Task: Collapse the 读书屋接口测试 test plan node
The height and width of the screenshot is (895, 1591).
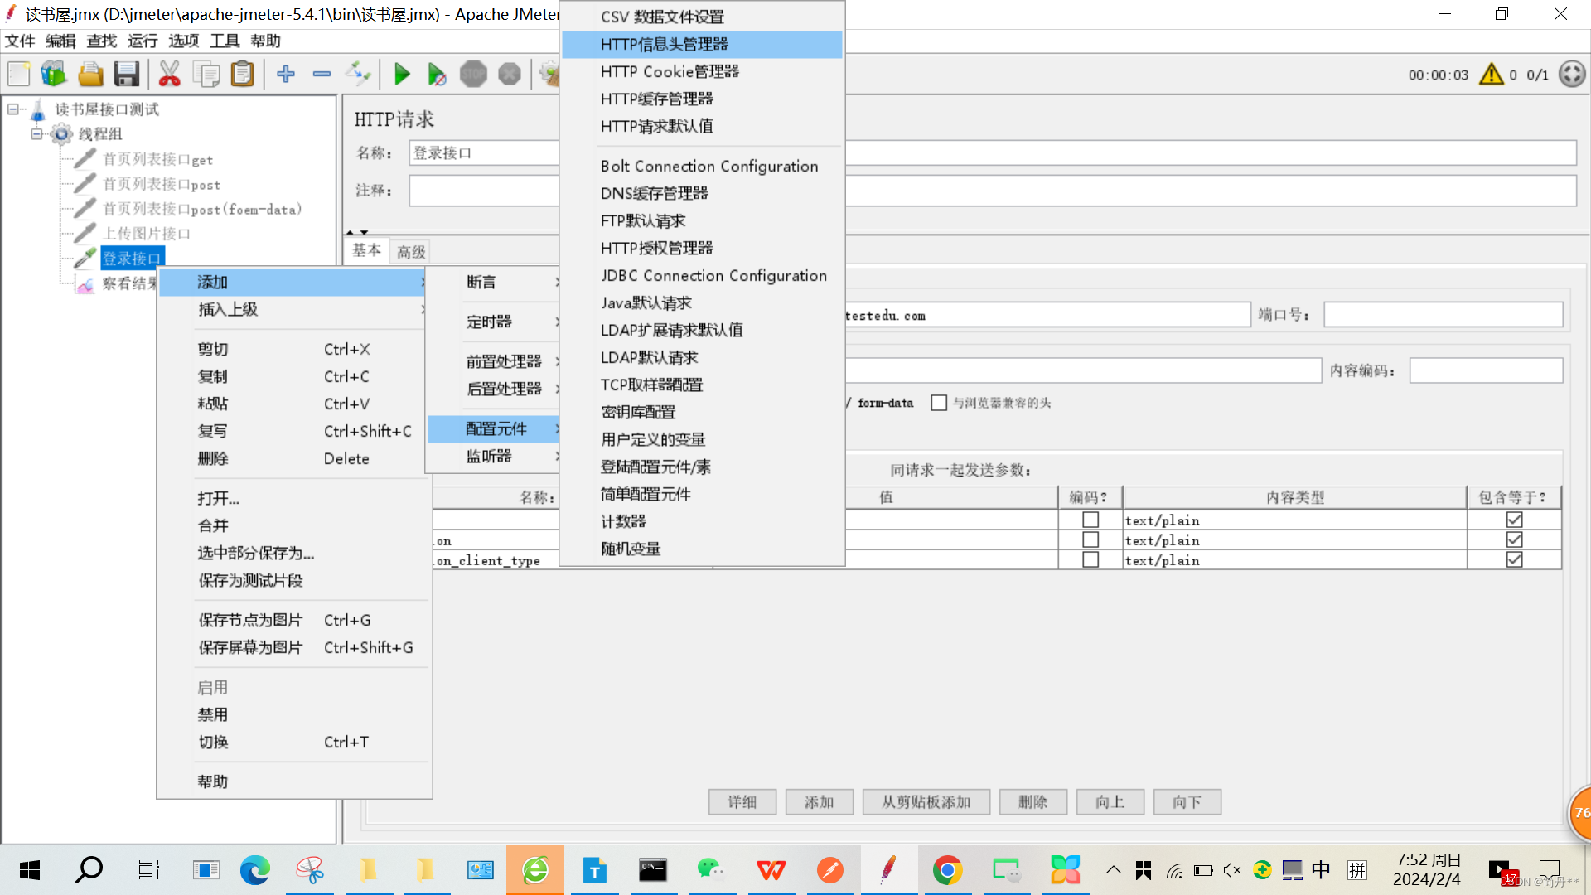Action: (x=13, y=109)
